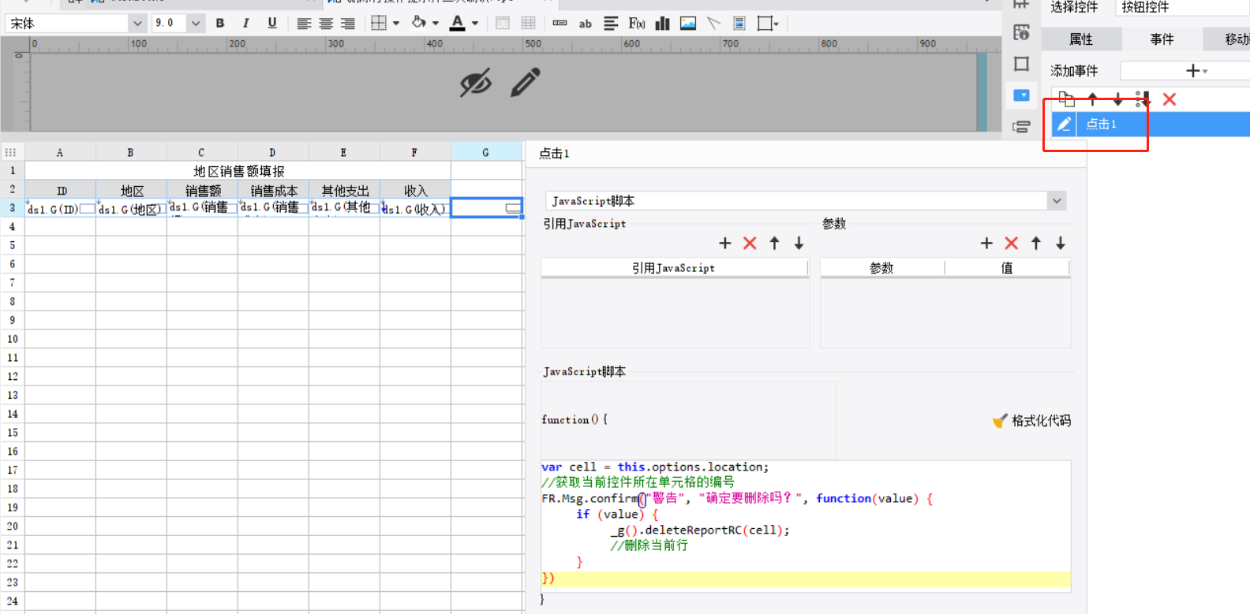This screenshot has width=1250, height=614.
Task: Click 格式化代码 to format the script
Action: tap(1032, 421)
